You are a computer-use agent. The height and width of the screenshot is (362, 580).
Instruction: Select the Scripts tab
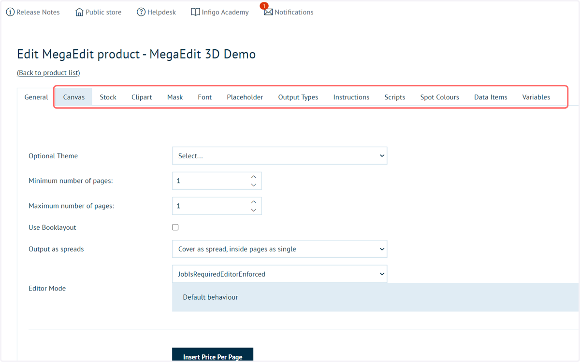coord(395,97)
